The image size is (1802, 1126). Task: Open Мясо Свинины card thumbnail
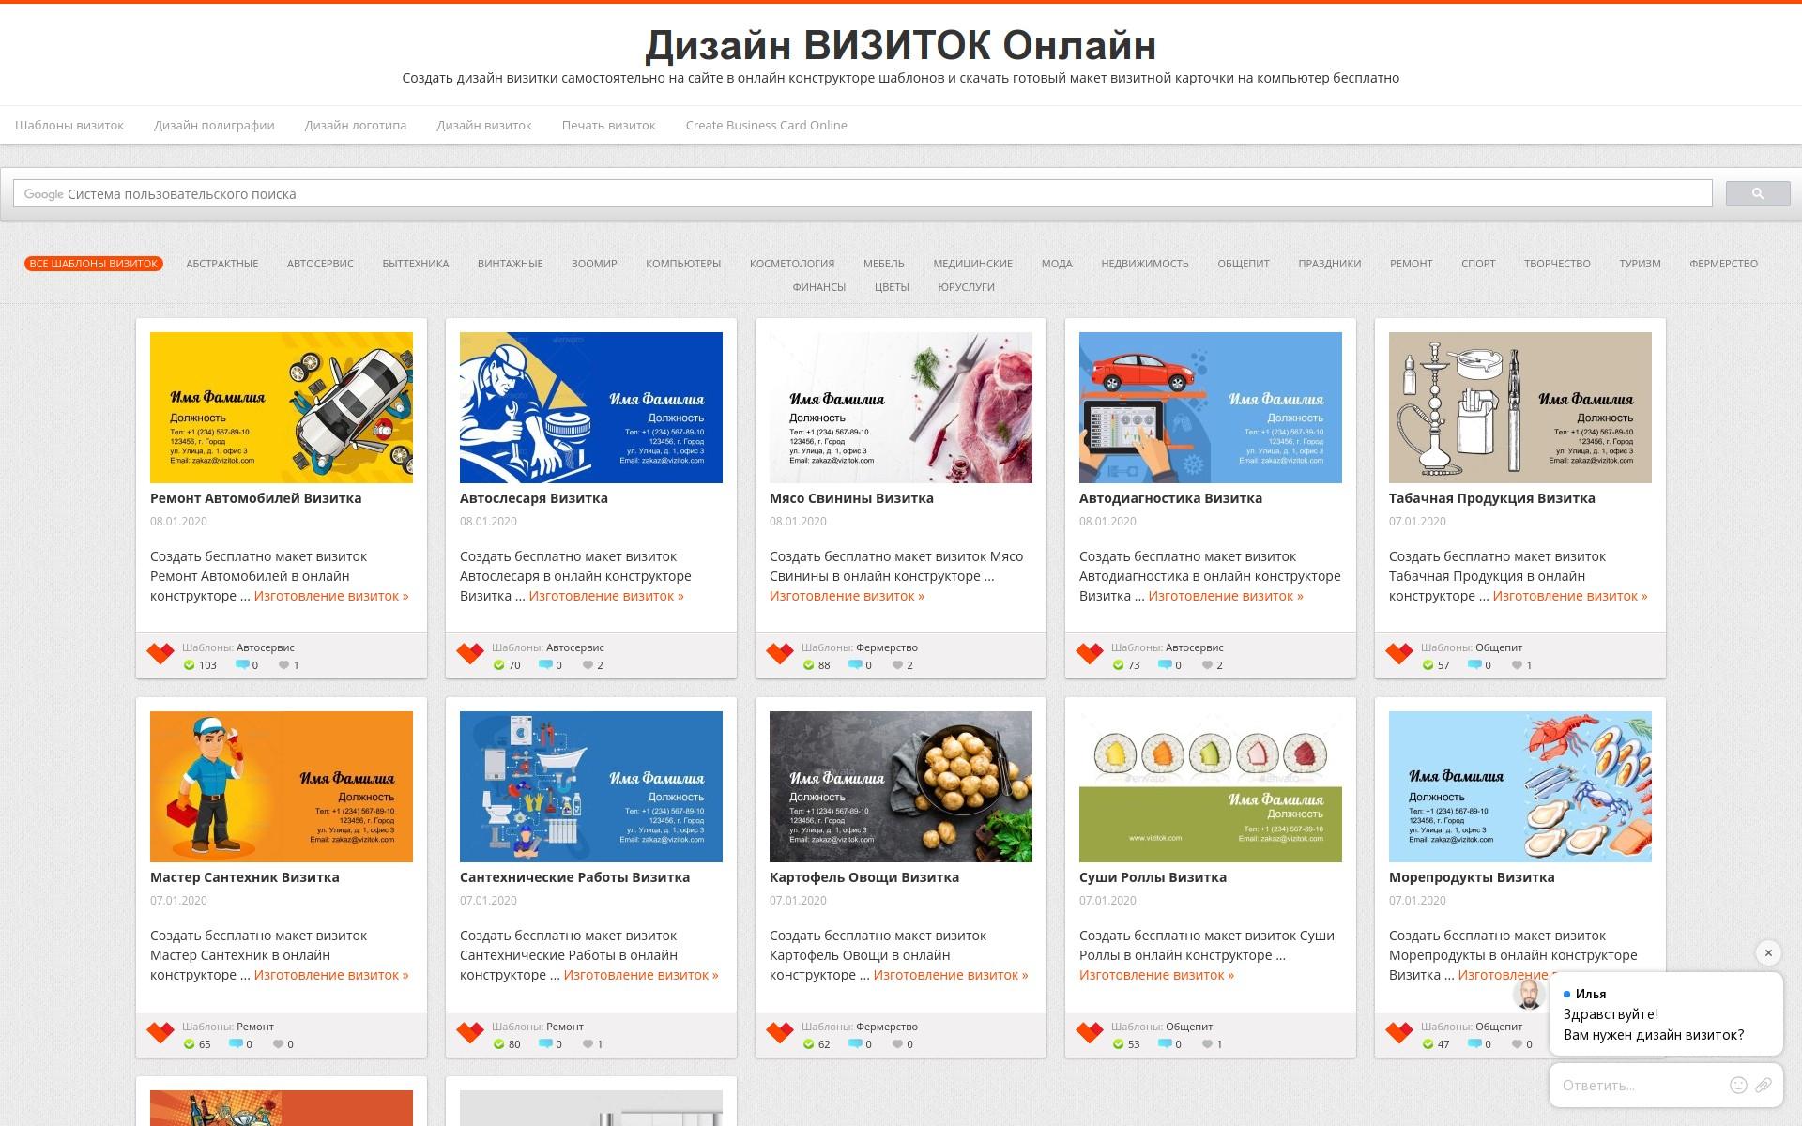coord(901,407)
